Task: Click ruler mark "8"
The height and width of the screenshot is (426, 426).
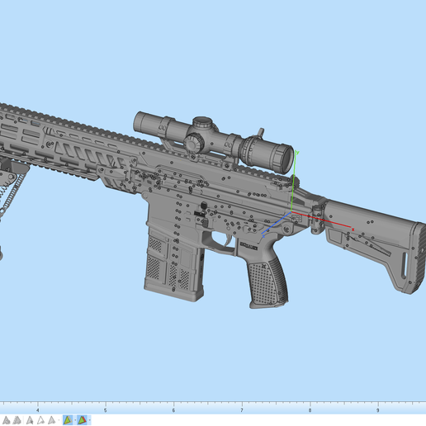Action: pyautogui.click(x=310, y=410)
